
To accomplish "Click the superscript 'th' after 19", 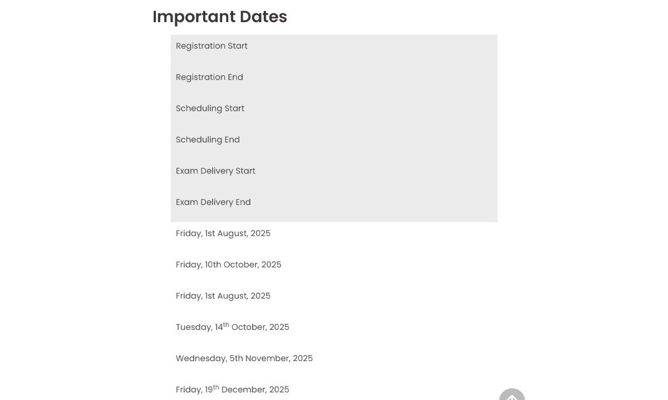I will [x=216, y=388].
